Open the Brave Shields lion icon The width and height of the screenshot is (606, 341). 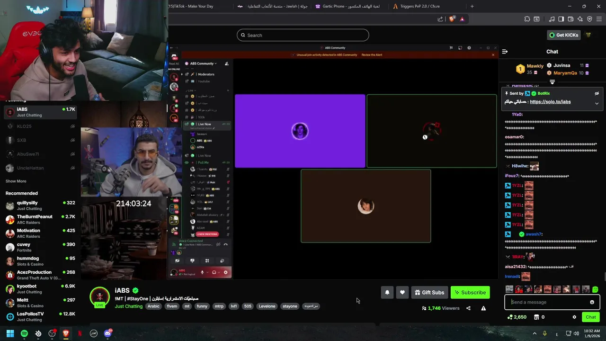click(452, 19)
